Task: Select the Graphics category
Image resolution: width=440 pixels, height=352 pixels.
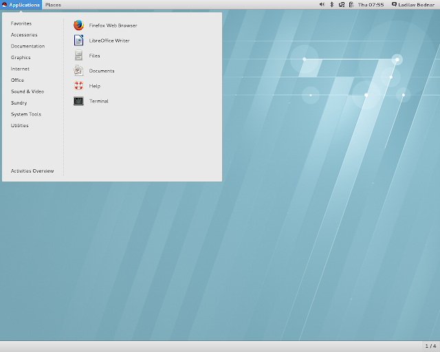Action: pos(21,58)
